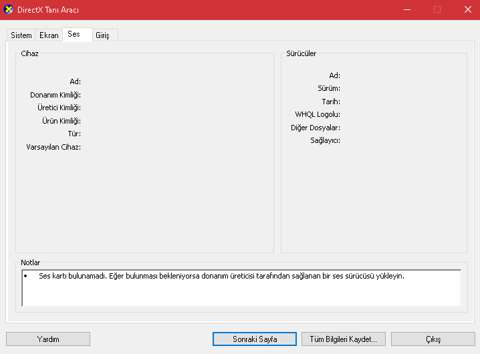Open the Ekran tab
The width and height of the screenshot is (480, 354).
click(x=49, y=35)
